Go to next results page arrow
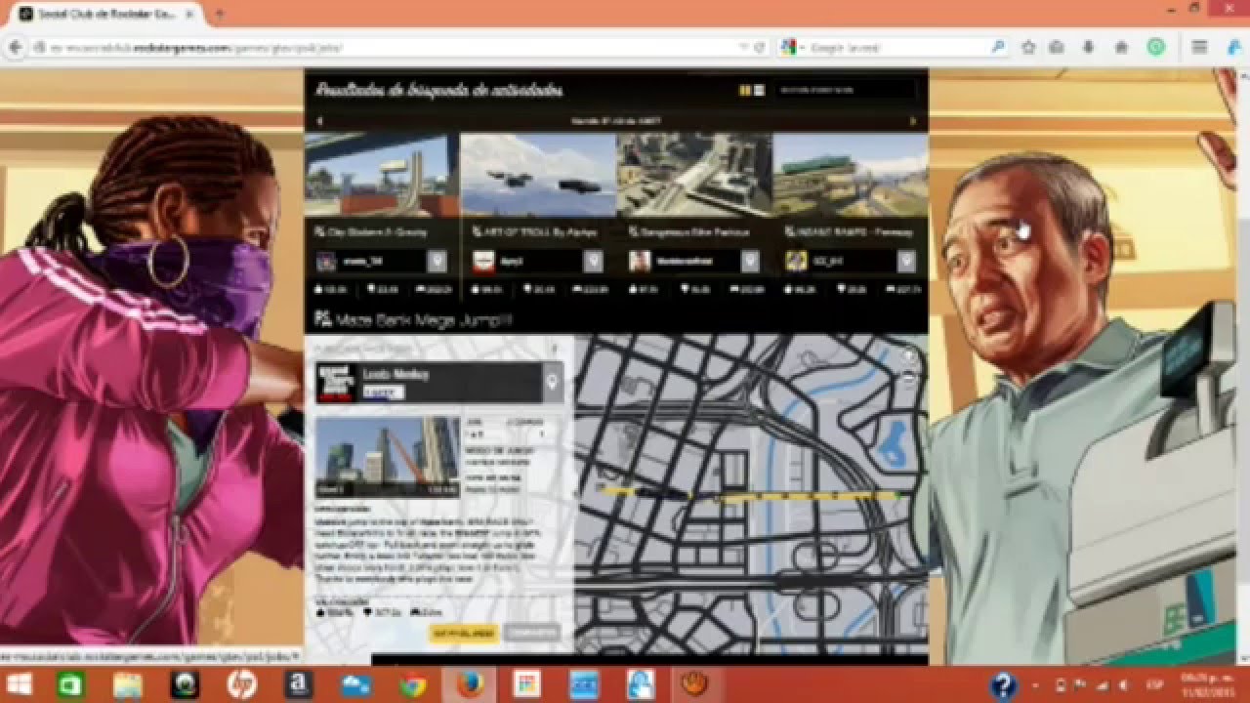 point(913,121)
